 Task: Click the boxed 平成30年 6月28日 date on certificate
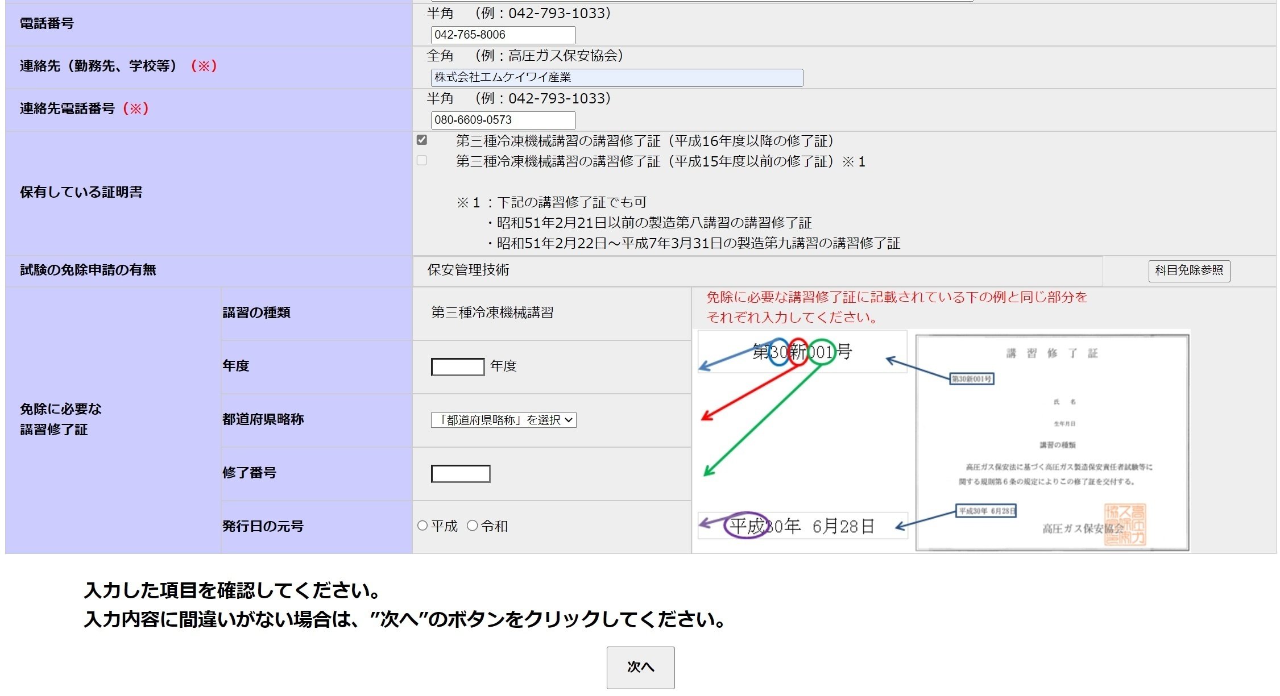pyautogui.click(x=985, y=511)
